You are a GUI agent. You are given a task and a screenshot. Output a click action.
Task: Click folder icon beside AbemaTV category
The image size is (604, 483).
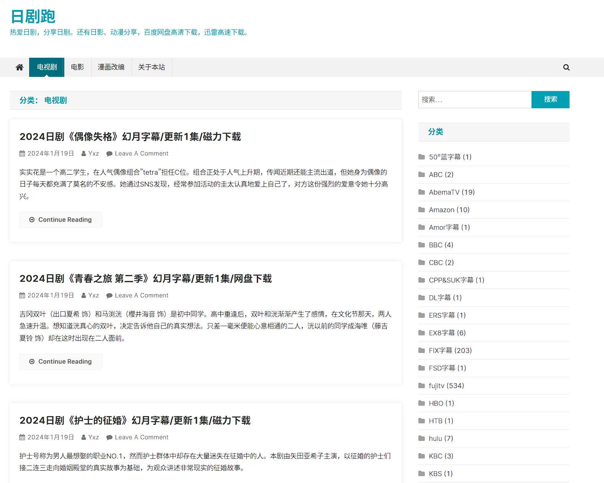[x=421, y=192]
